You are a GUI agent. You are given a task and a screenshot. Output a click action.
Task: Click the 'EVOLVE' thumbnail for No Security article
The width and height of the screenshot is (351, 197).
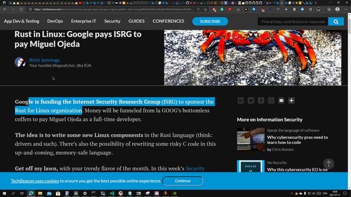[x=251, y=166]
